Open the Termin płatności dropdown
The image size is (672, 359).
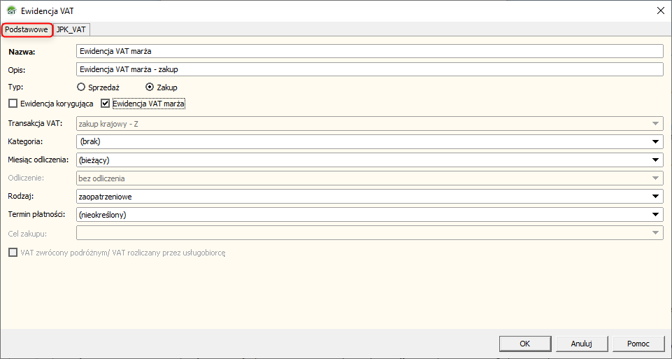655,215
